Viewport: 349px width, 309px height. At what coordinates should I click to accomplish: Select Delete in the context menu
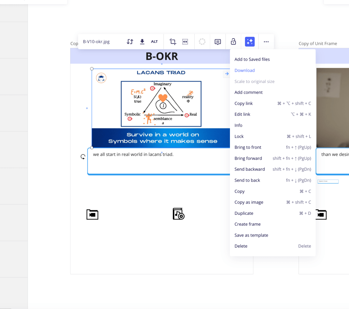tap(273, 246)
